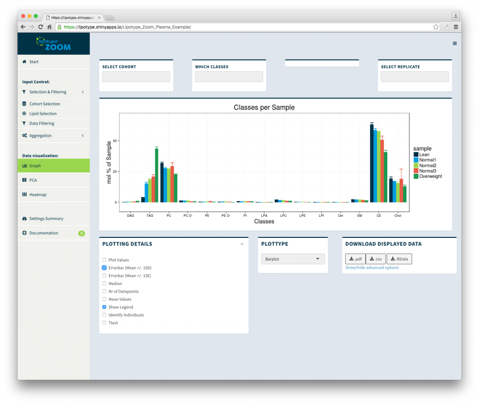Image resolution: width=479 pixels, height=405 pixels.
Task: Check the Median option
Action: (104, 283)
